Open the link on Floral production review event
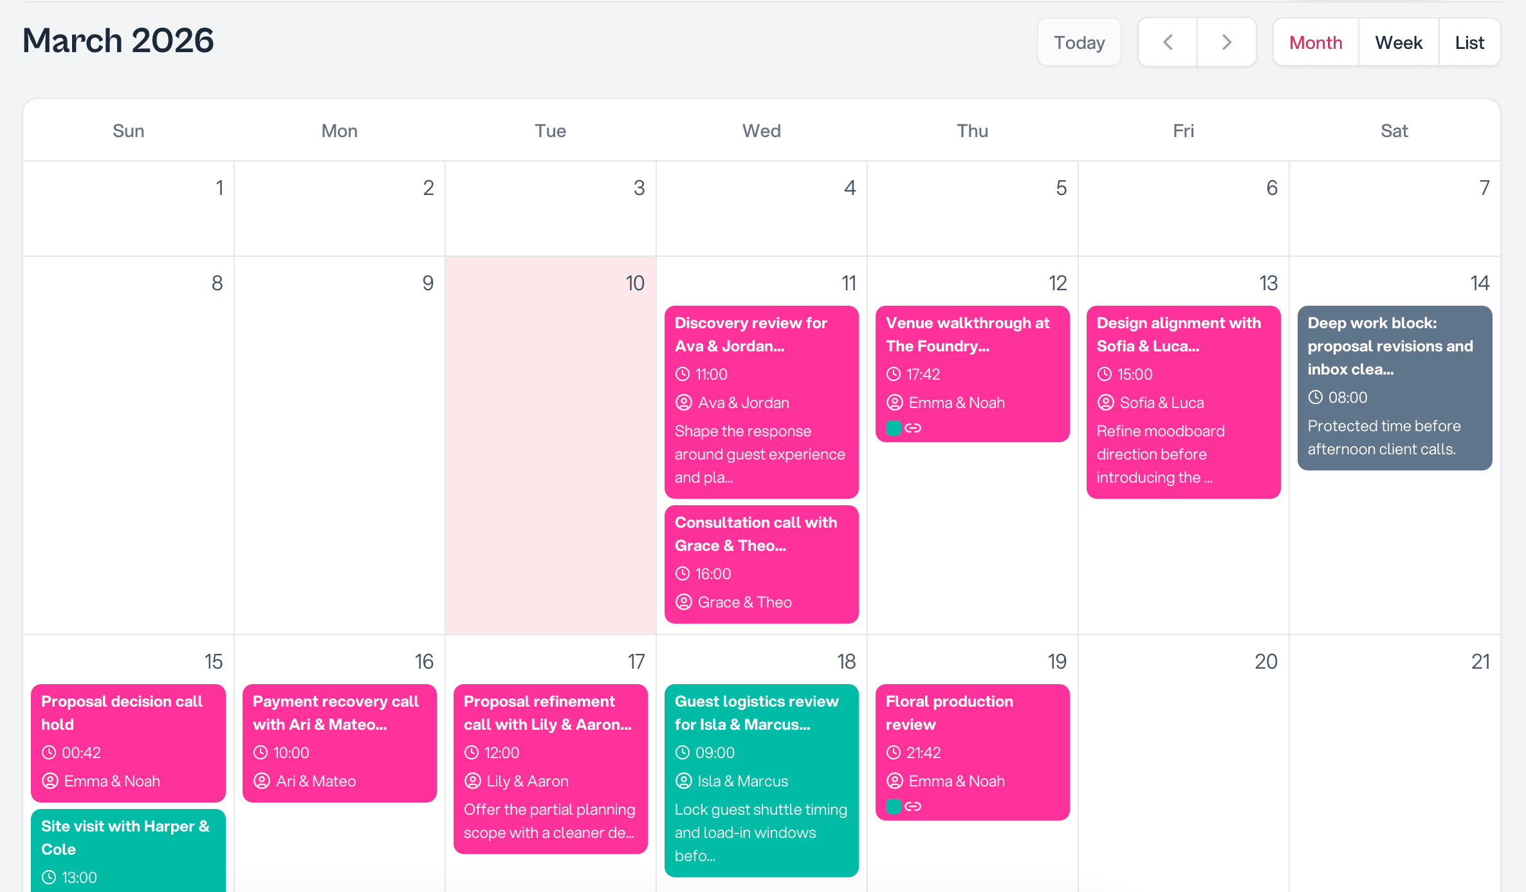Image resolution: width=1526 pixels, height=892 pixels. (x=913, y=806)
